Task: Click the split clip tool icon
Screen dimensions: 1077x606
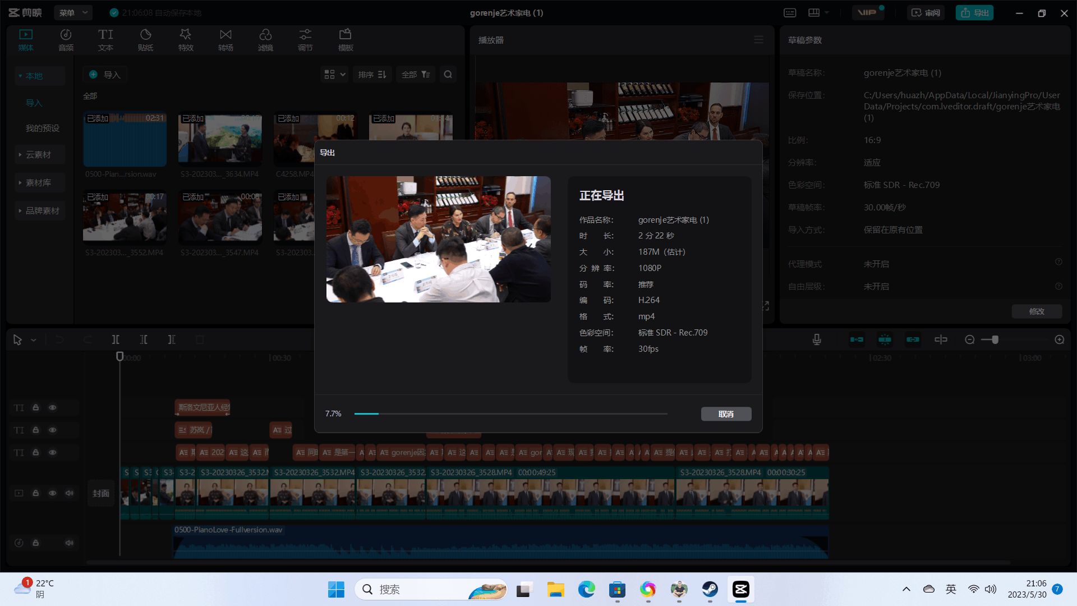Action: click(x=116, y=339)
